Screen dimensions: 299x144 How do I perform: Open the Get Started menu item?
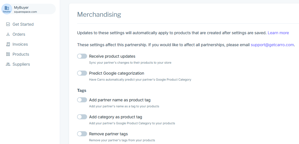point(23,24)
